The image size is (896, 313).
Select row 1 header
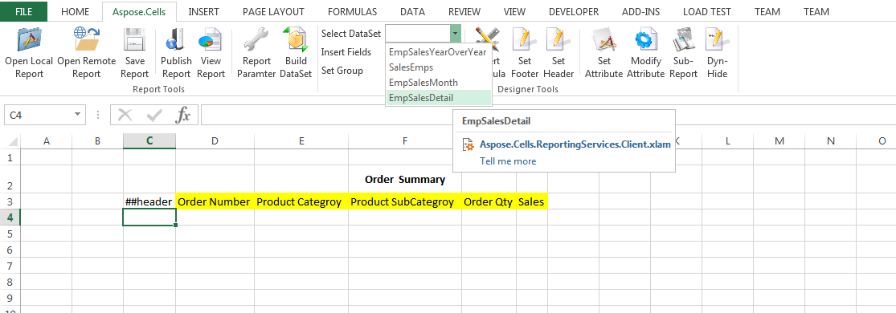pos(10,157)
